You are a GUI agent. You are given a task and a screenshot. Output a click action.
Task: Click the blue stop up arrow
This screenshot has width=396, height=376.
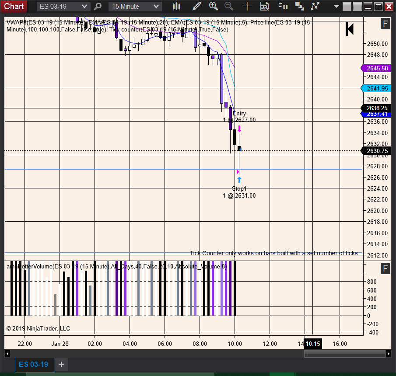pos(239,180)
